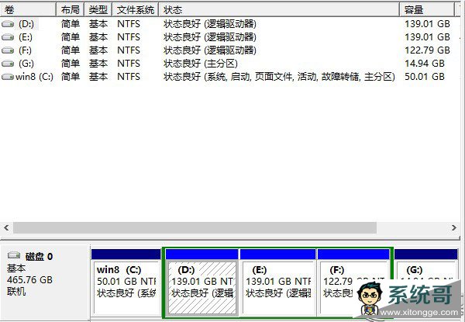Click the horizontal scrollbar right arrow
This screenshot has width=465, height=322.
[454, 227]
